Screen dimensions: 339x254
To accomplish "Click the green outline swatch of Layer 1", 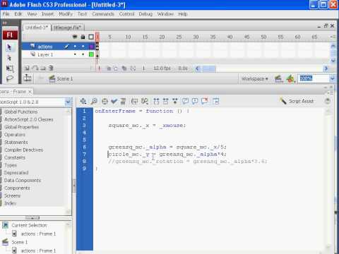I will pyautogui.click(x=91, y=54).
